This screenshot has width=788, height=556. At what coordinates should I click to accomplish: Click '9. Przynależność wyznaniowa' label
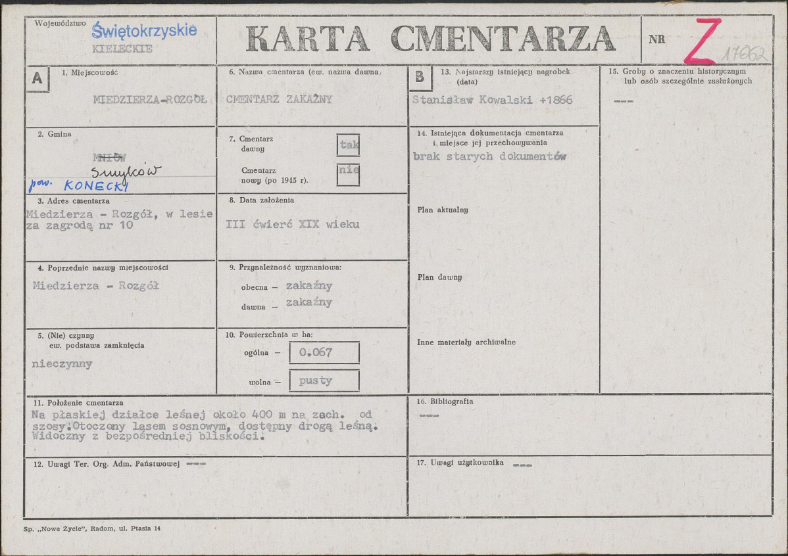pyautogui.click(x=285, y=267)
